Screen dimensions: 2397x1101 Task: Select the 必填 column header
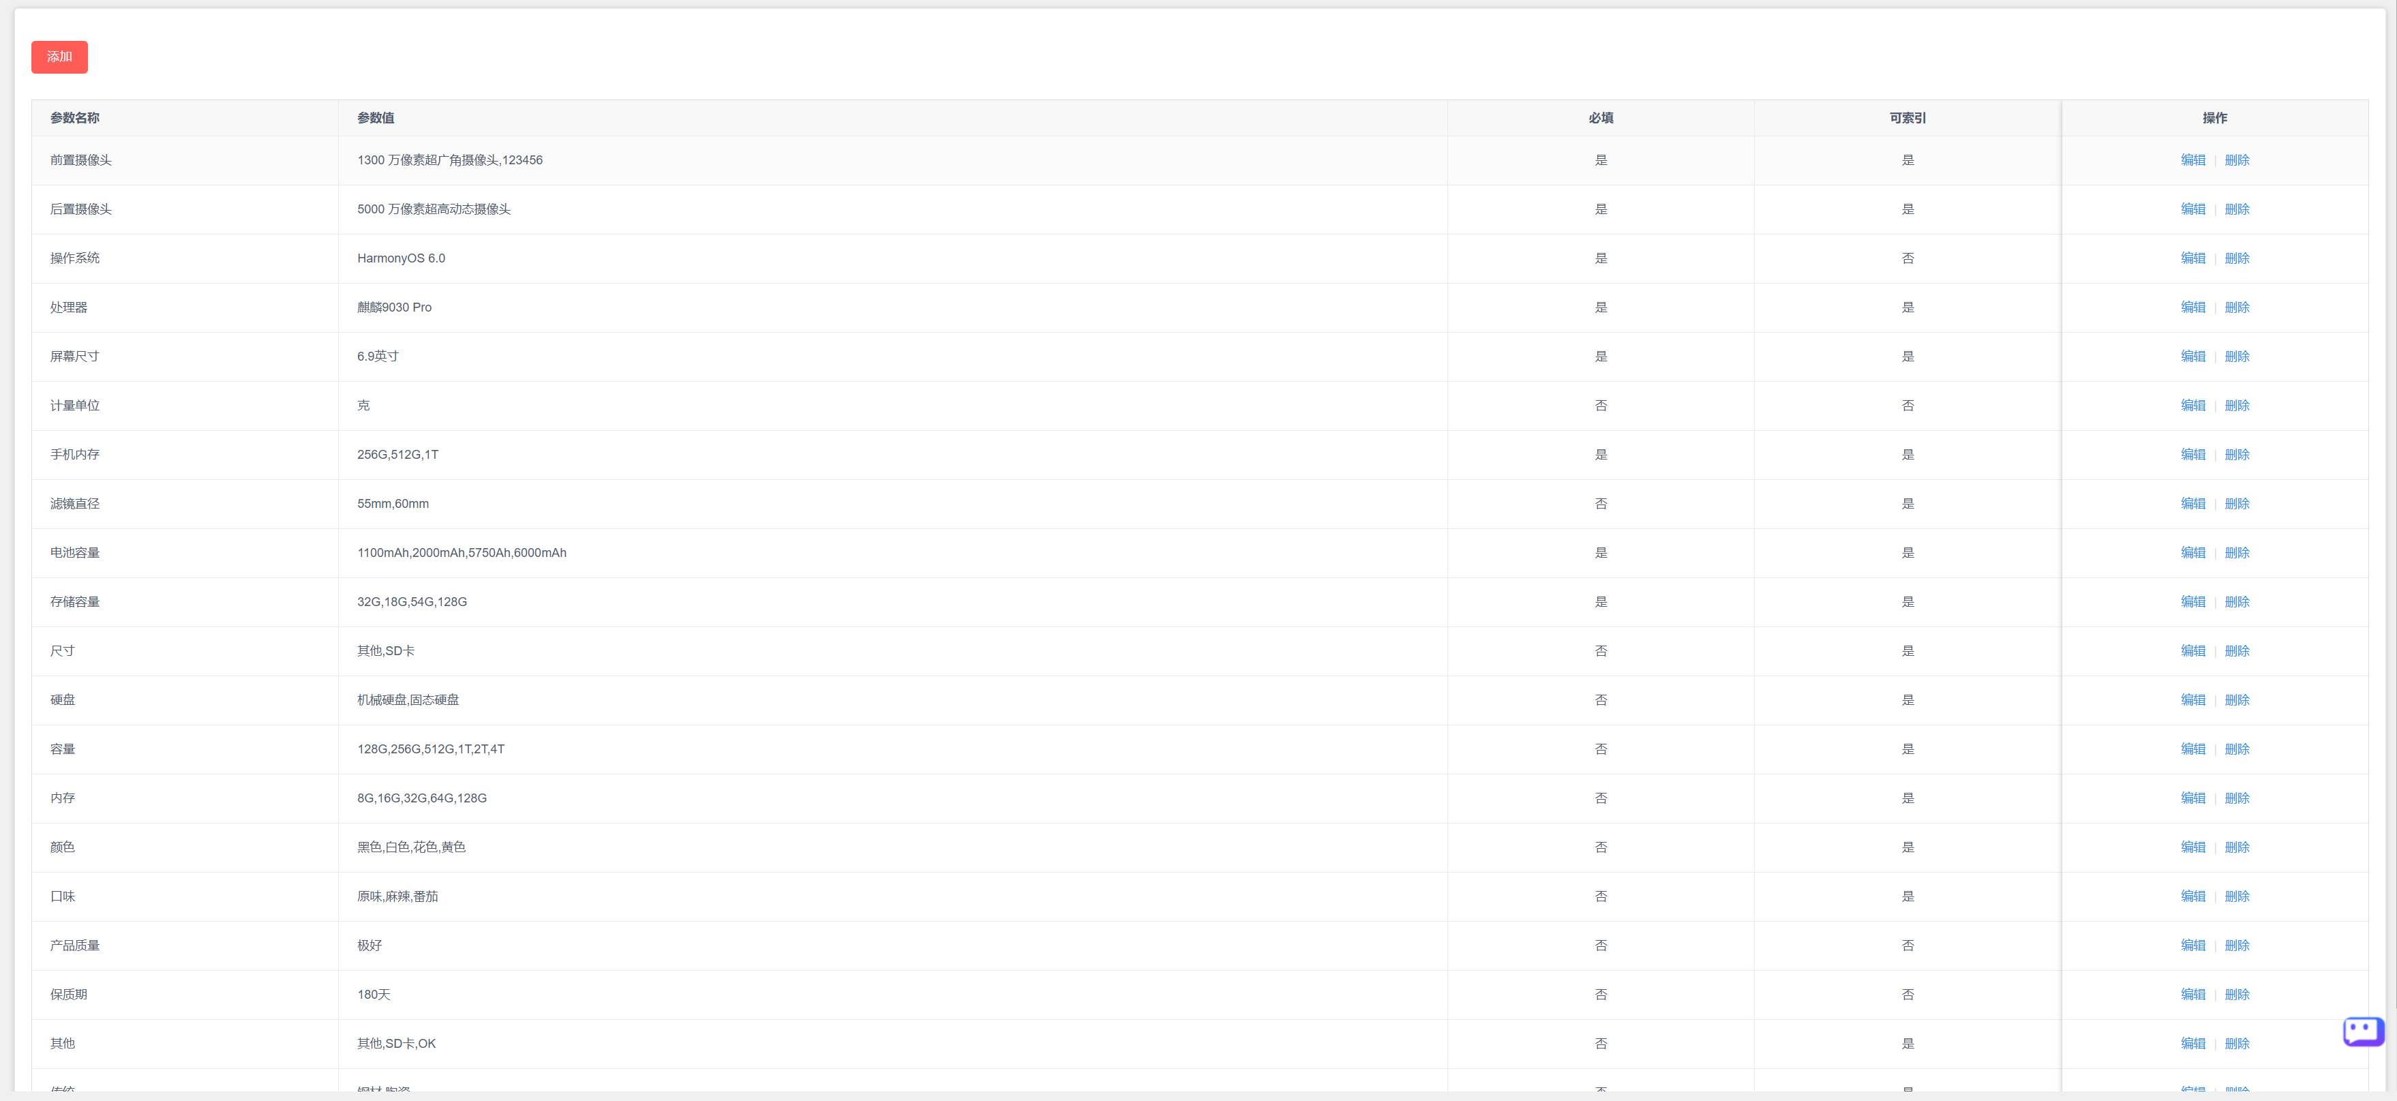pos(1601,118)
